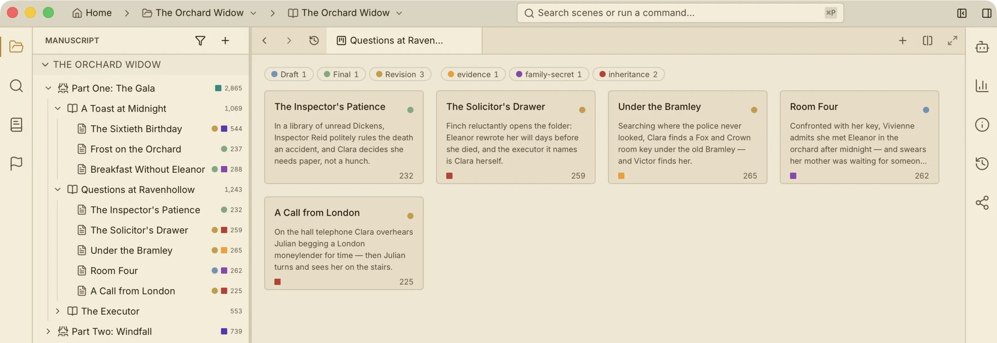Open the search panel in left rail

click(x=16, y=86)
